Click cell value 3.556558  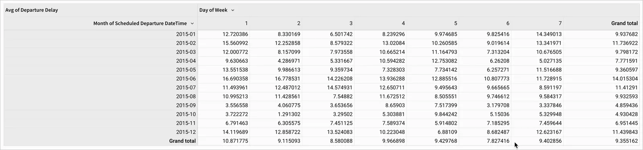[237, 105]
